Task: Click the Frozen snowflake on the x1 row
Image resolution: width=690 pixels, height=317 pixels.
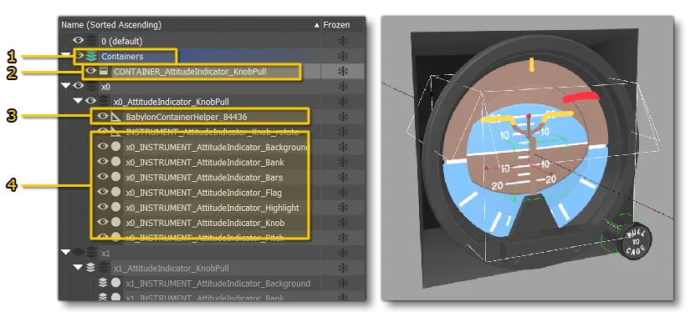Action: [x=343, y=253]
